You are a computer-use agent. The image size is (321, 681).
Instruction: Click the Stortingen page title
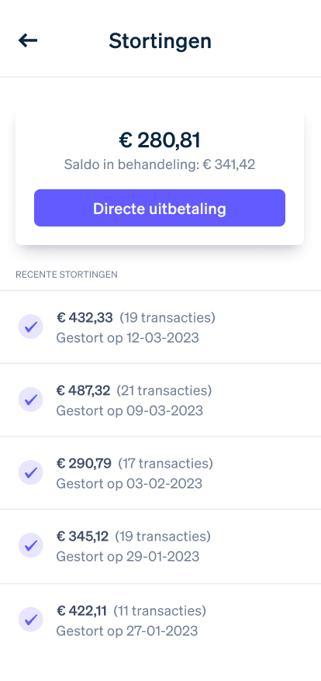(160, 41)
